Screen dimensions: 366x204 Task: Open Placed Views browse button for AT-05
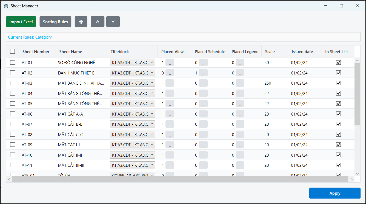pyautogui.click(x=170, y=104)
